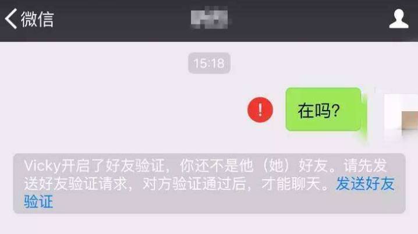Screen dimensions: 418x234
Task: Click the blue 发送好友验证 link
Action: pyautogui.click(x=365, y=183)
